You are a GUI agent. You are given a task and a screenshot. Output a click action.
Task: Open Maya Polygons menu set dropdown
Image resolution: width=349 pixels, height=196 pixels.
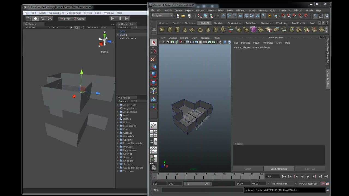tap(162, 16)
